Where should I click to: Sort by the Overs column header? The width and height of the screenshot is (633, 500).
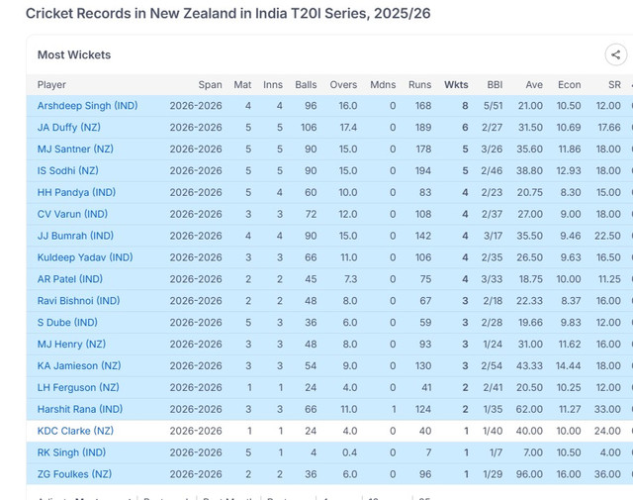[342, 85]
